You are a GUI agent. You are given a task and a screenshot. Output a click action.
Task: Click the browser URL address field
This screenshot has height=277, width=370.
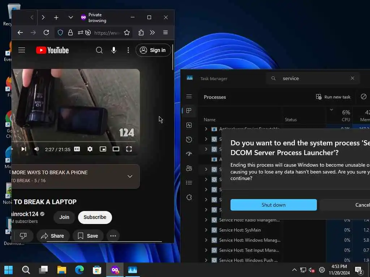[107, 33]
